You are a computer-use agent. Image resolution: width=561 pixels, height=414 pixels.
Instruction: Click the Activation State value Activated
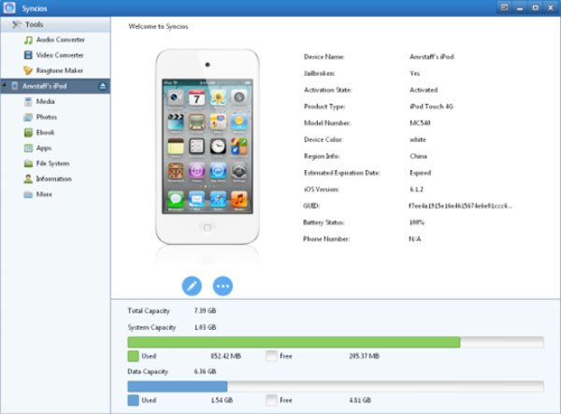point(424,90)
